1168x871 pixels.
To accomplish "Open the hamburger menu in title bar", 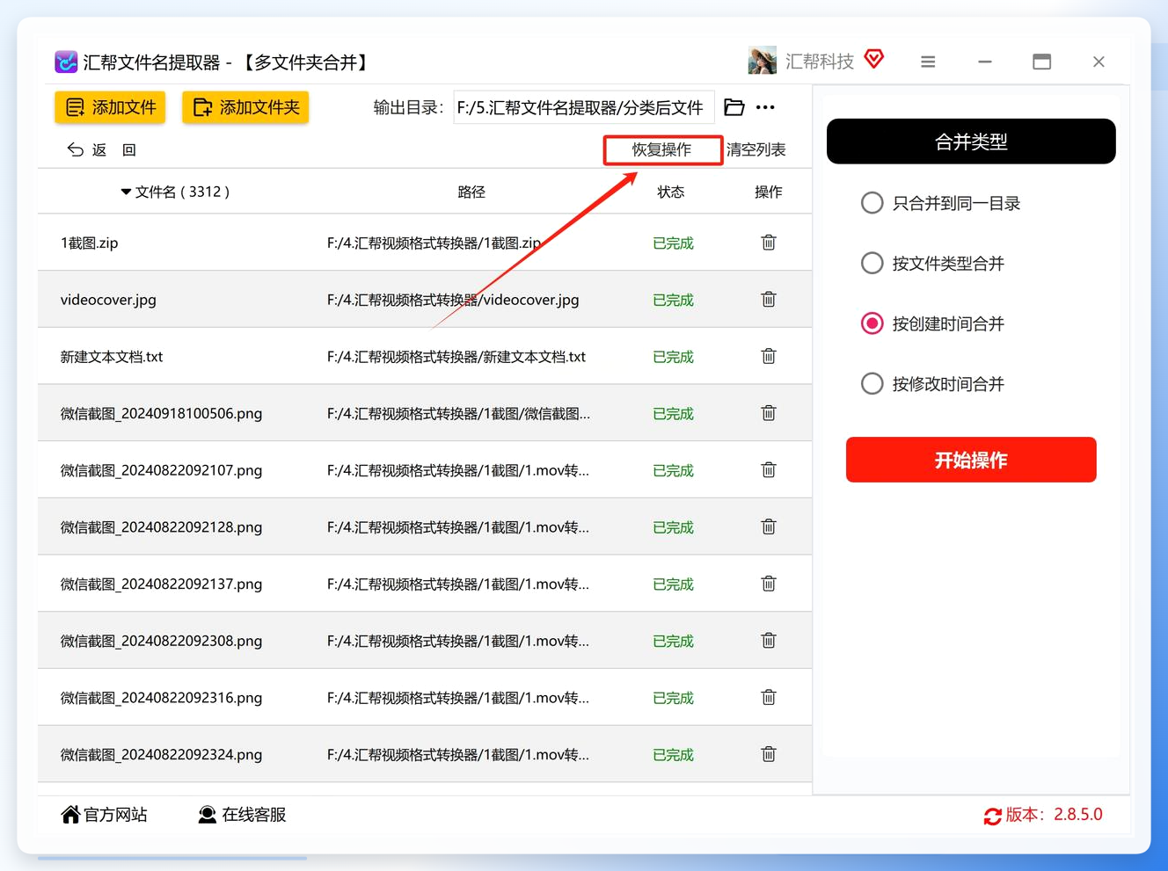I will (x=928, y=62).
